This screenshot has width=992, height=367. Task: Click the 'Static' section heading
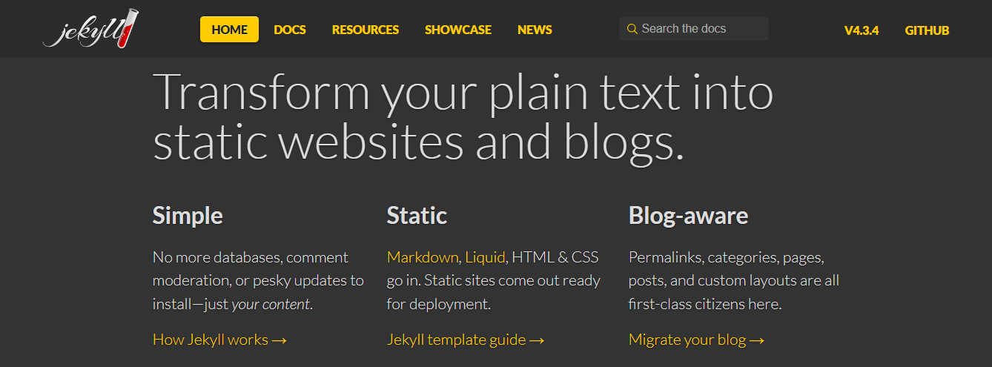pos(417,216)
